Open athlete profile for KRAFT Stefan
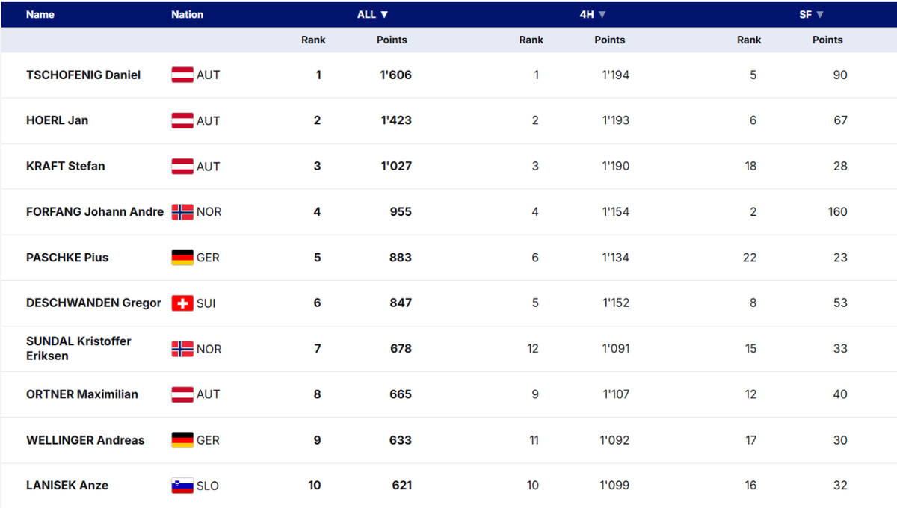 click(66, 166)
